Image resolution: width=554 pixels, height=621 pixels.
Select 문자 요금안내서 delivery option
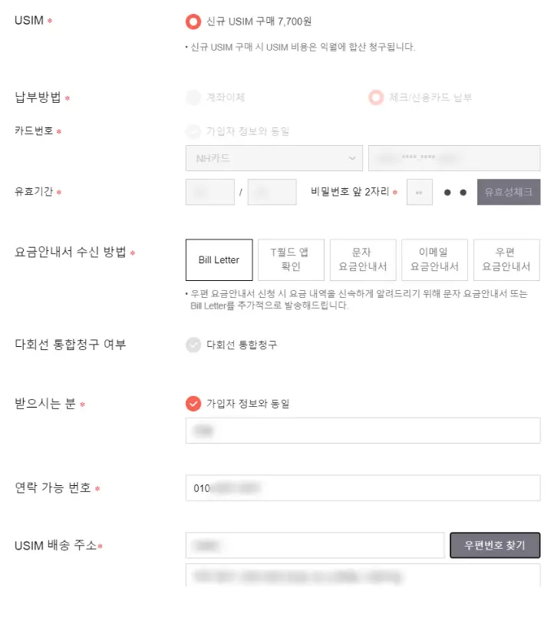coord(363,259)
